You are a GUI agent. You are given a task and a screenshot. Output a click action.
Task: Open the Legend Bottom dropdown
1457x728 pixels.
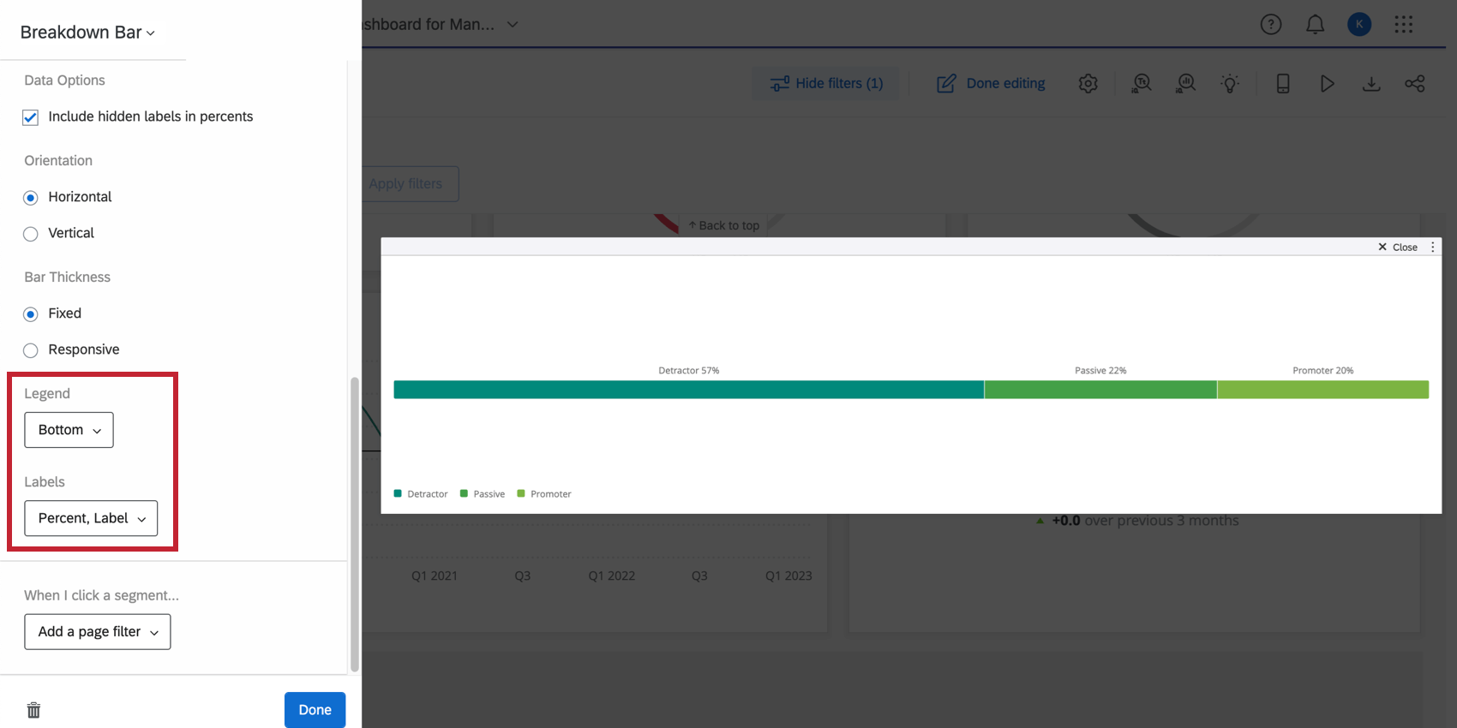click(69, 430)
